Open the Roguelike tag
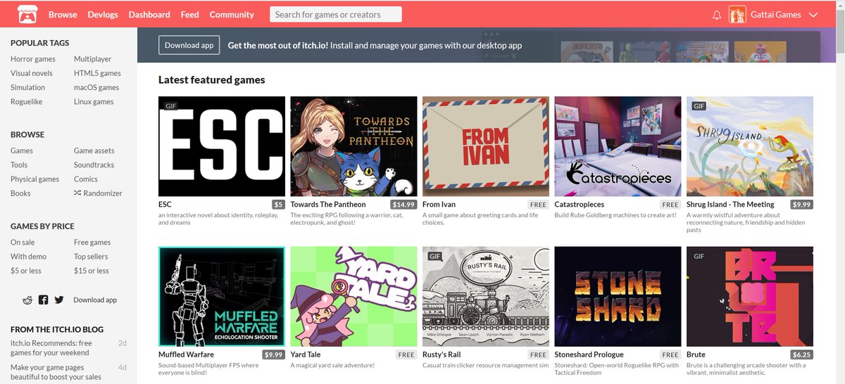The image size is (845, 384). [27, 101]
